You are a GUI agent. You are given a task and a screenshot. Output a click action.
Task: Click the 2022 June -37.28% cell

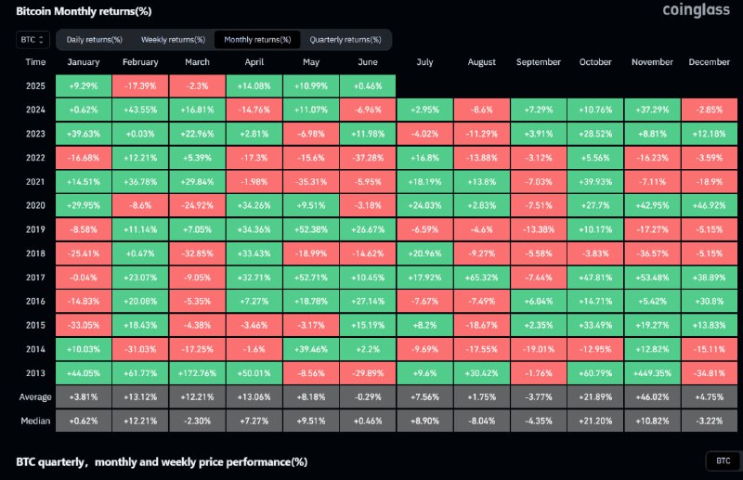click(368, 158)
